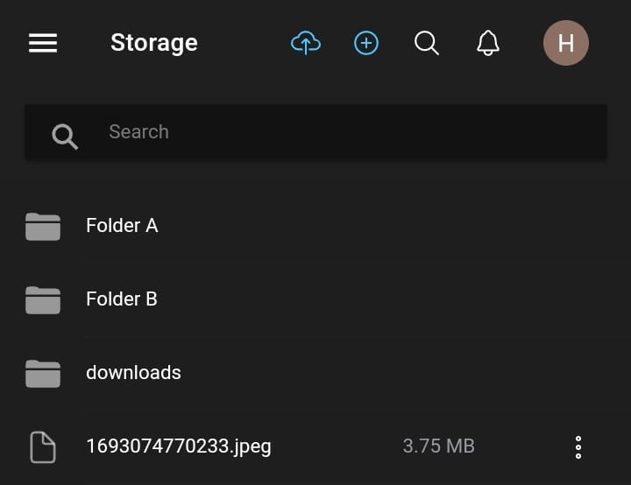Click the magnifier icon inside the search bar

coord(65,136)
